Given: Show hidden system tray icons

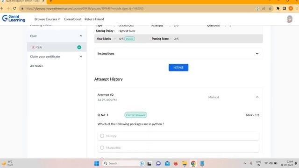Looking at the screenshot, I should click(x=245, y=163).
